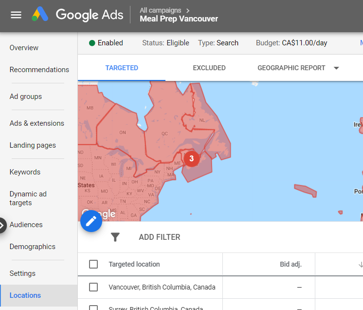Click Add Filter

pos(160,237)
